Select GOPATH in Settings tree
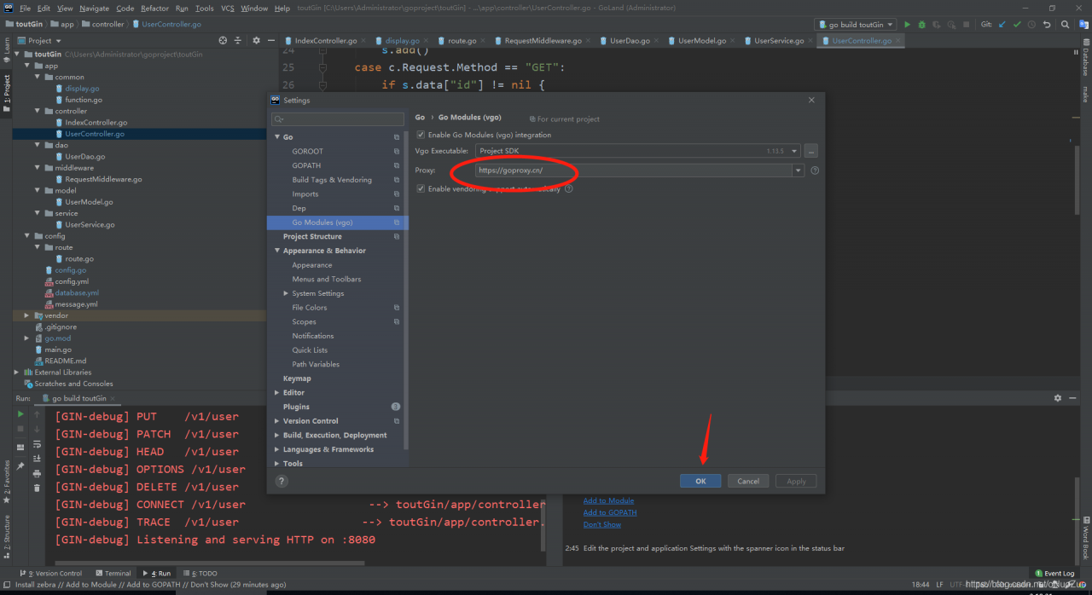This screenshot has height=595, width=1092. click(306, 165)
